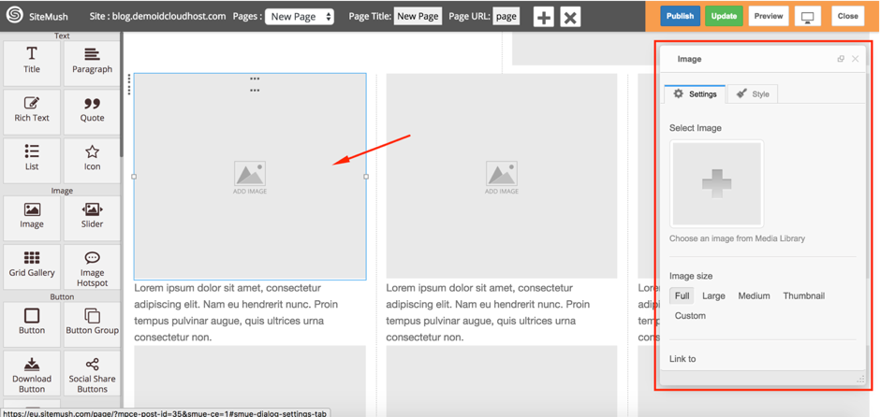The image size is (880, 417).
Task: Insert a Button Group widget
Action: pos(92,324)
